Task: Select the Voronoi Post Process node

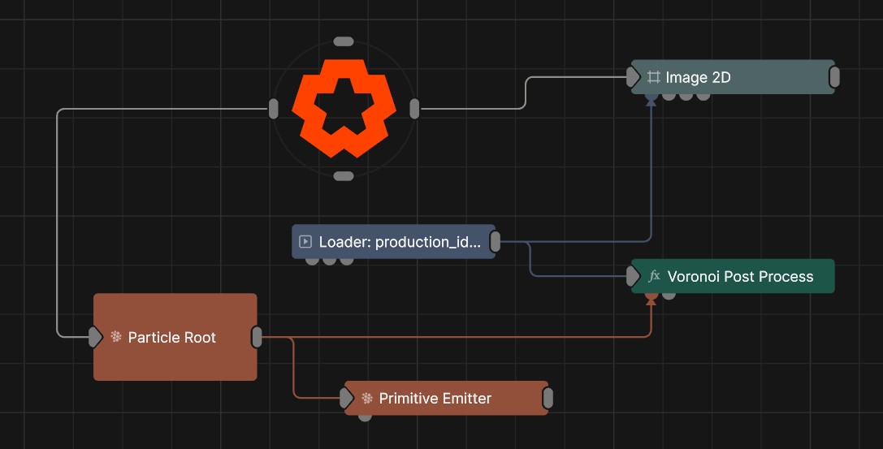Action: (x=733, y=276)
